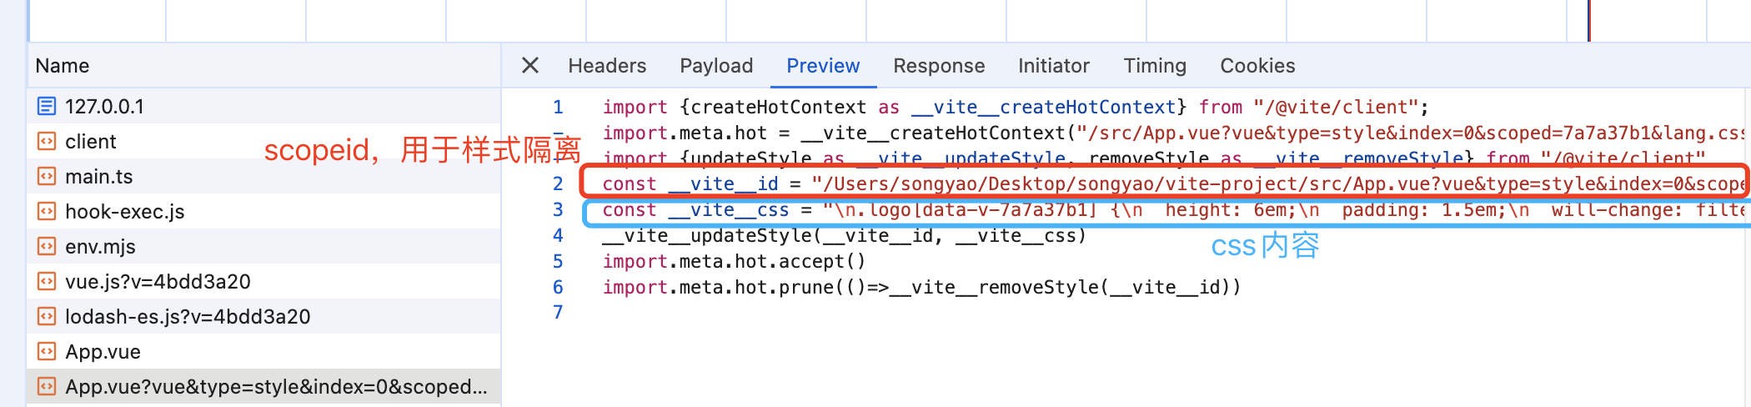Select the main.ts request name
The width and height of the screenshot is (1751, 407).
point(99,177)
